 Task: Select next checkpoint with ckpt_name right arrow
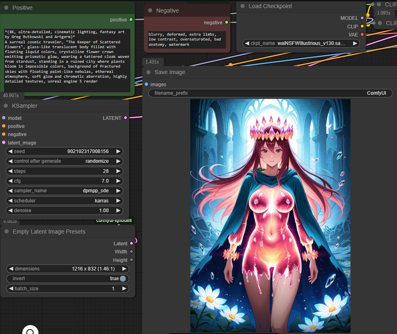(x=355, y=43)
